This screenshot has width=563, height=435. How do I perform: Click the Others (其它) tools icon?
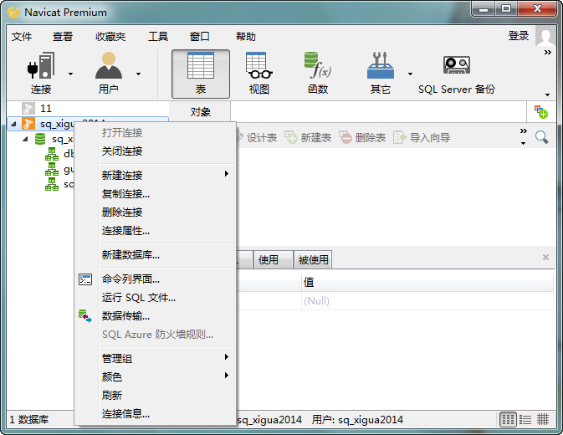pyautogui.click(x=381, y=66)
